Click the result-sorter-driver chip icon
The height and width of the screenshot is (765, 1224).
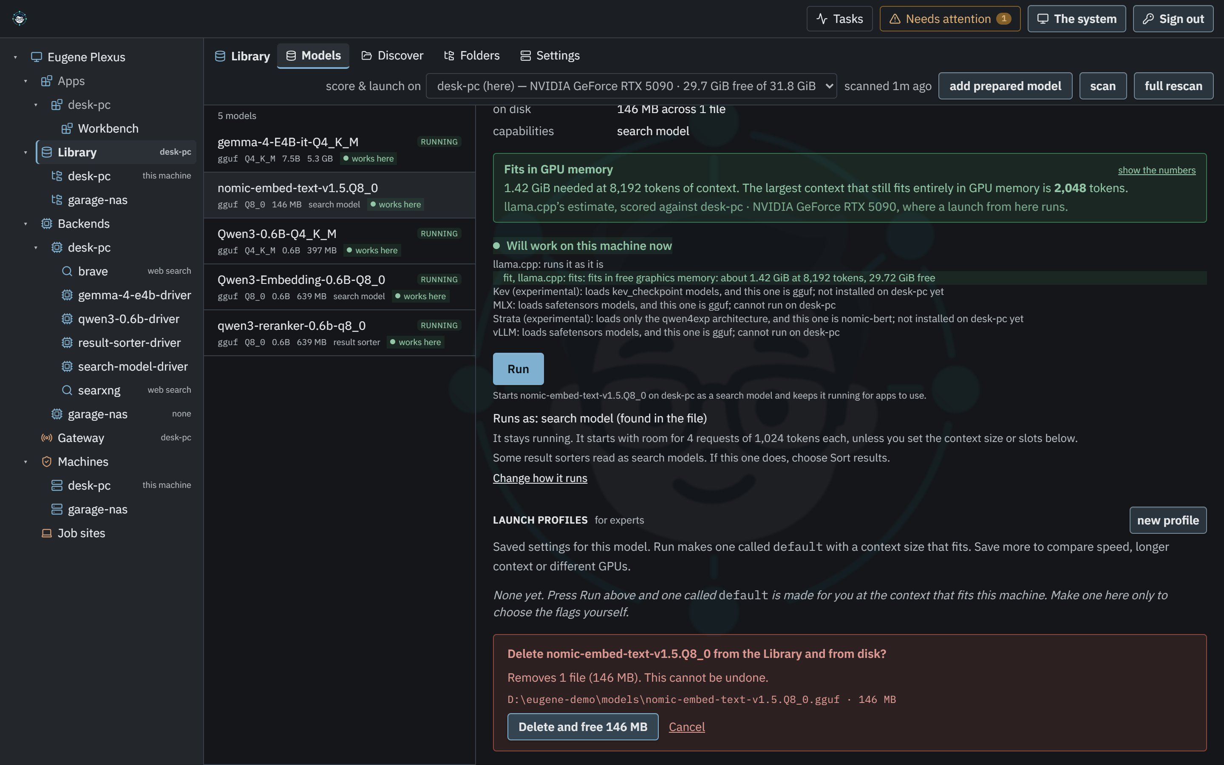coord(67,343)
